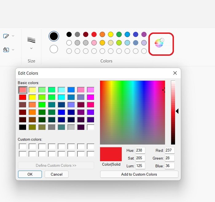Click Add to Custom Colors button

pyautogui.click(x=139, y=174)
